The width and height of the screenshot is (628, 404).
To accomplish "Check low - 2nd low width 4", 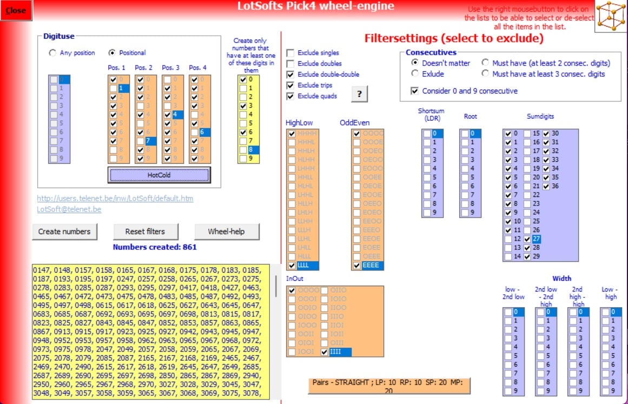I will coord(508,347).
